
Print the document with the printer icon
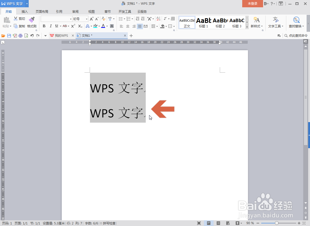[20, 36]
